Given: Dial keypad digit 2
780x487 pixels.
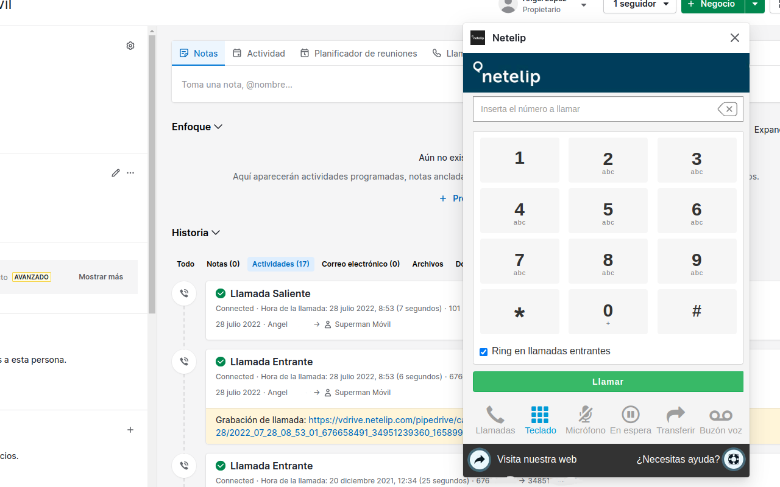Looking at the screenshot, I should (x=608, y=160).
